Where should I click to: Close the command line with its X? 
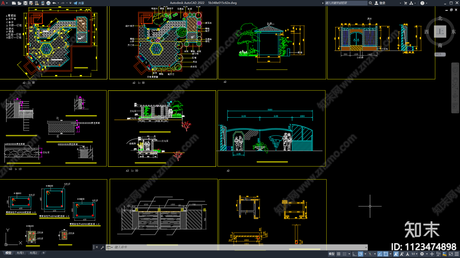point(97,247)
